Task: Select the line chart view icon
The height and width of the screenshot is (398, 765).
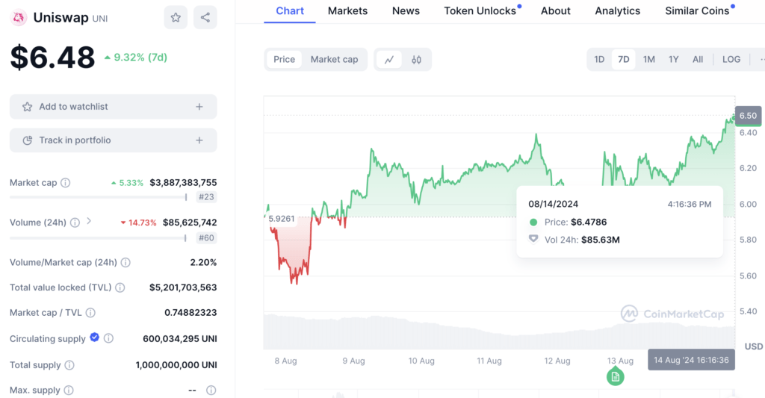Action: 389,60
